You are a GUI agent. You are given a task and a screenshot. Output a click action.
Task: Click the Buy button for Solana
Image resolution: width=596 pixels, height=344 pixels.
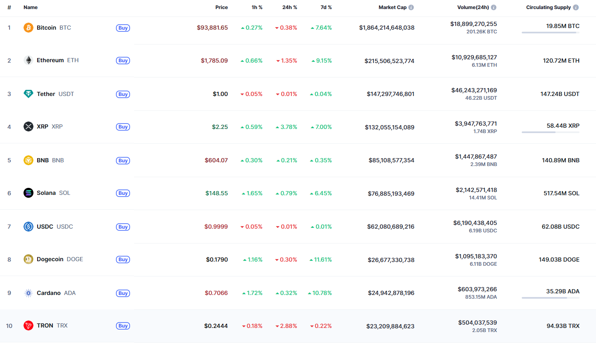pos(123,193)
